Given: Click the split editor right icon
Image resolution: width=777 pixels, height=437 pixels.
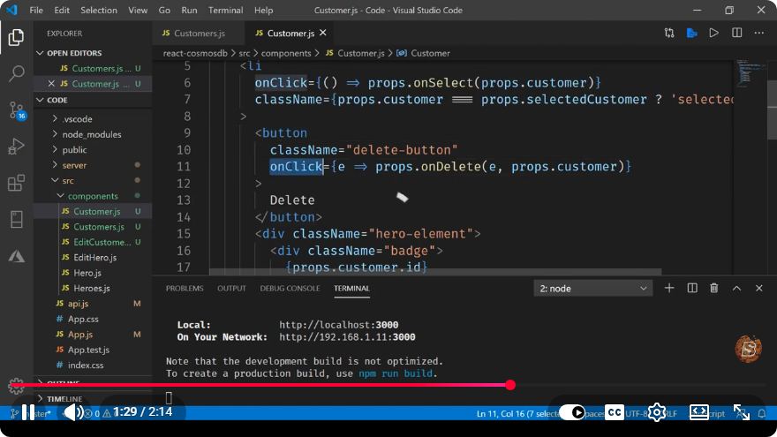Looking at the screenshot, I should click(x=737, y=34).
